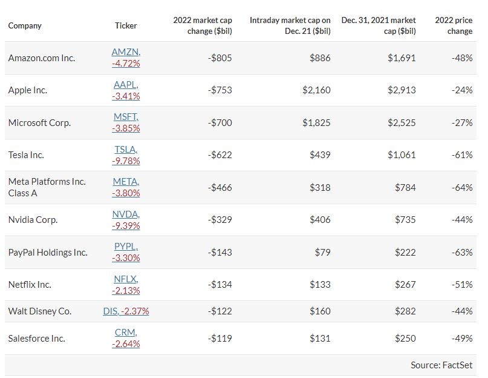
Task: Click Apple's -$753 market cap change
Action: 220,90
